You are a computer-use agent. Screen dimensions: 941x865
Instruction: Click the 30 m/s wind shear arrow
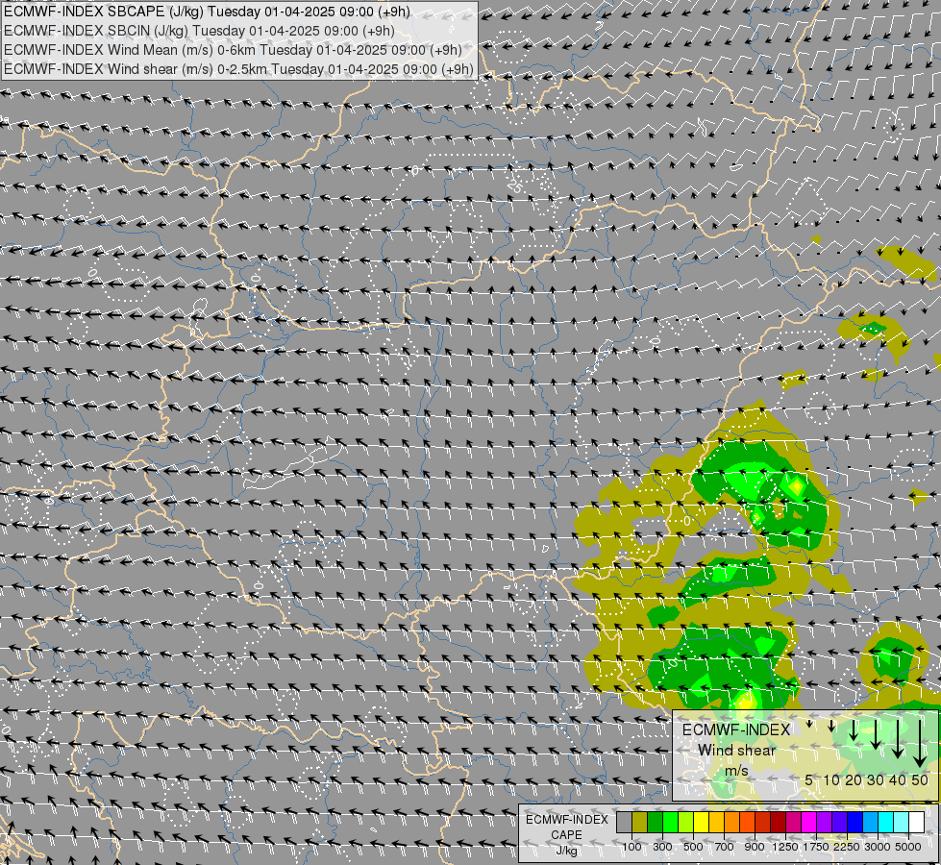pos(876,734)
